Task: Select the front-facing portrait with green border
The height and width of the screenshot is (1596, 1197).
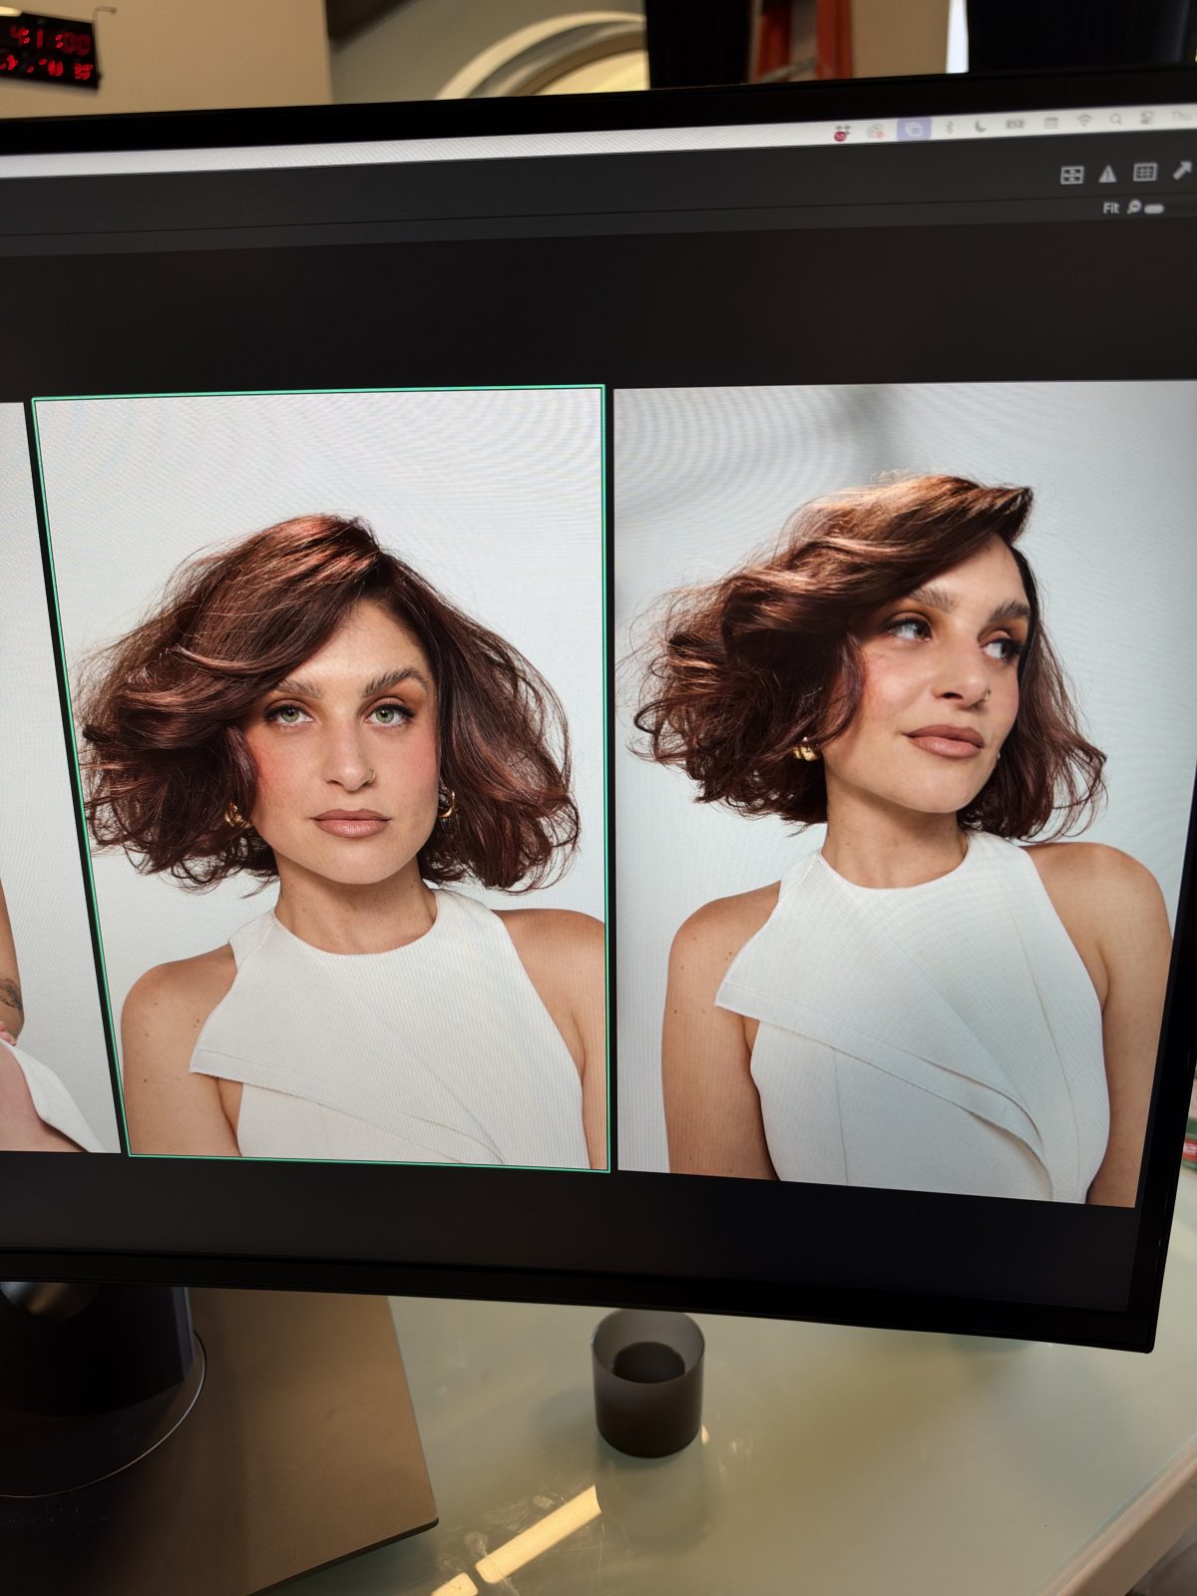Action: click(320, 778)
